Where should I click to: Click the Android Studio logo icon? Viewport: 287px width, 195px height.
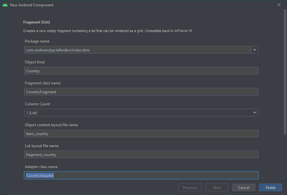pyautogui.click(x=5, y=5)
